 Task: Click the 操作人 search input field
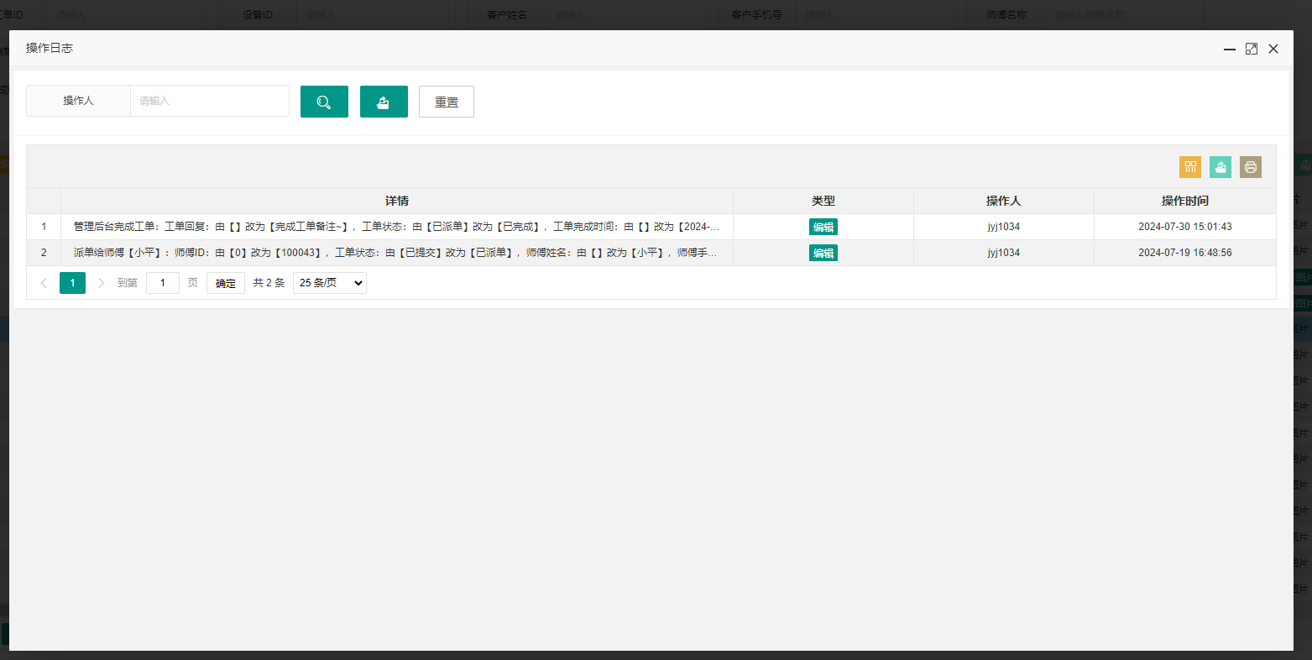point(210,101)
